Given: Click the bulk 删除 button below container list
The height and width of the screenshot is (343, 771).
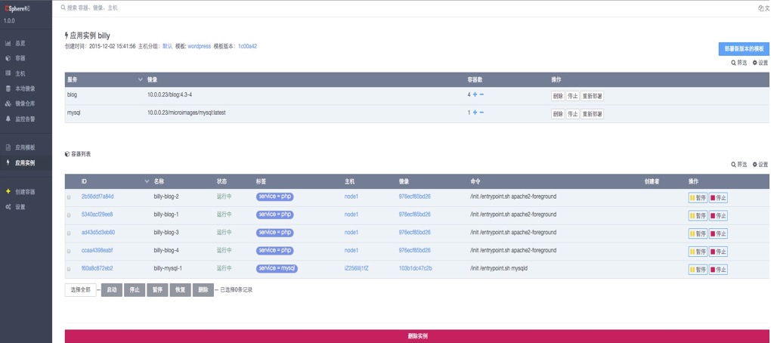Looking at the screenshot, I should (x=203, y=290).
